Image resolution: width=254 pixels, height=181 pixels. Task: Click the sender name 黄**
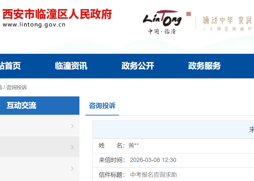tap(134, 146)
